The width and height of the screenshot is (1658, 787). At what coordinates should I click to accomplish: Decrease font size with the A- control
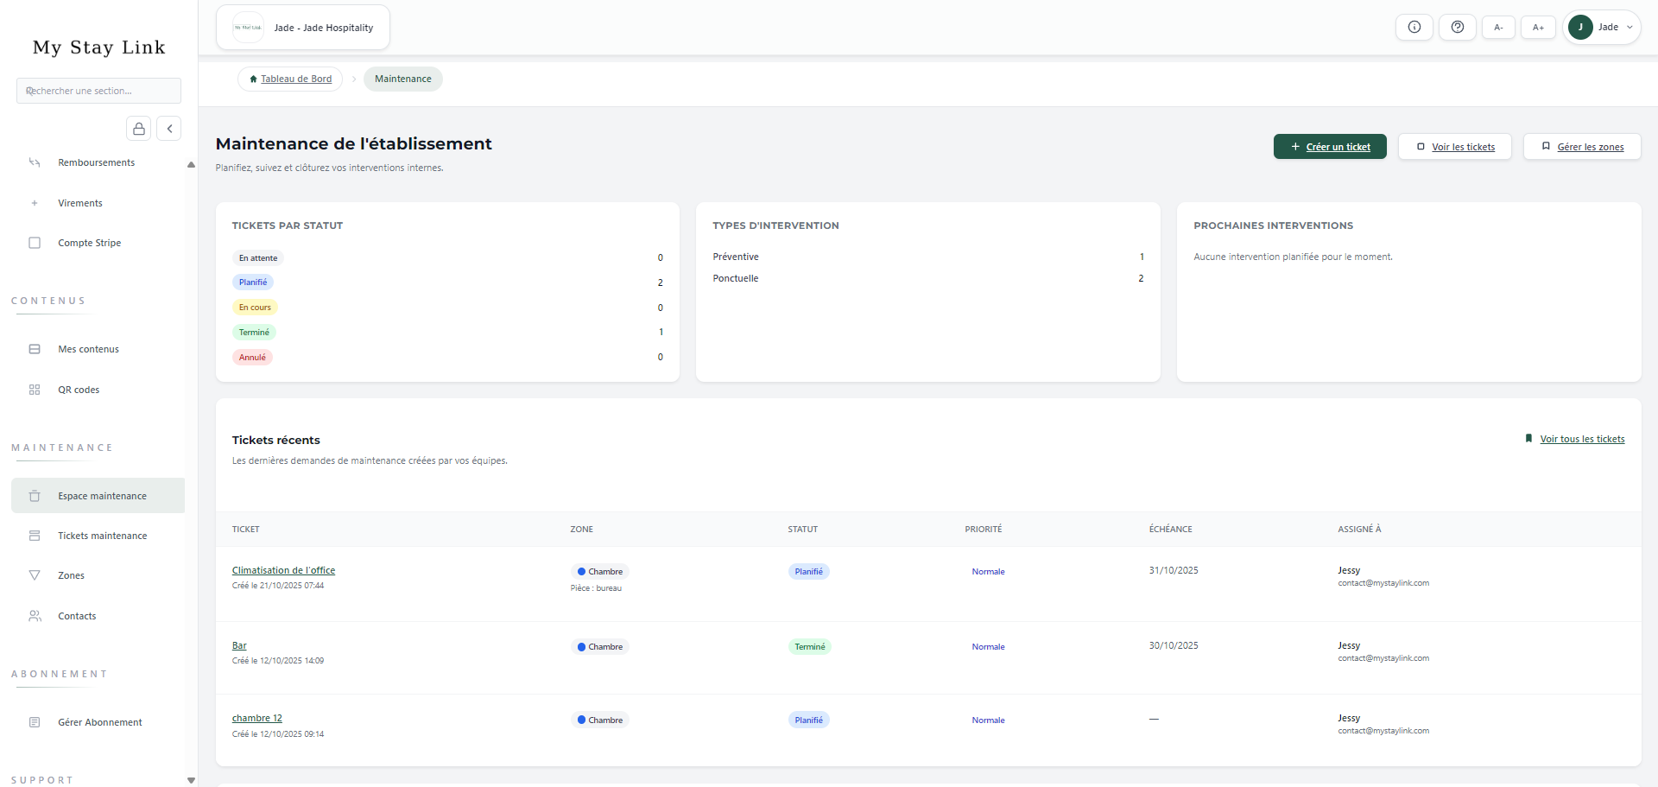click(1498, 27)
